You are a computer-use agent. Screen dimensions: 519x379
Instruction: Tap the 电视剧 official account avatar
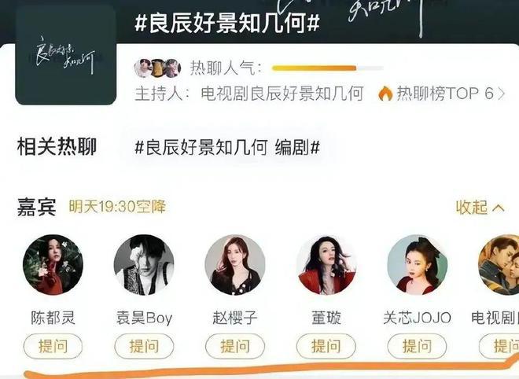click(499, 265)
